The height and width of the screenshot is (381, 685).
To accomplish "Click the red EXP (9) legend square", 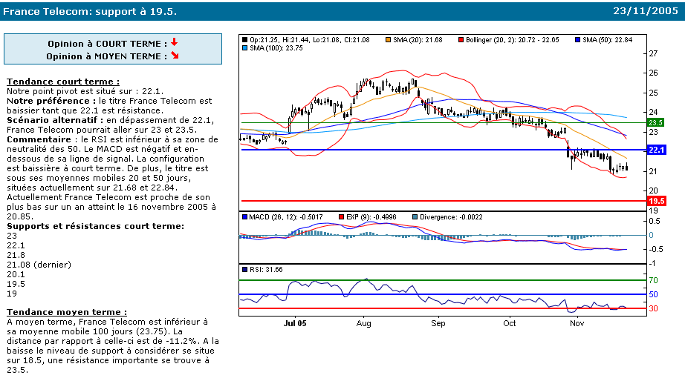I will coord(341,217).
